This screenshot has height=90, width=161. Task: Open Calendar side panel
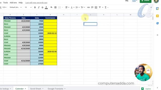[157, 8]
